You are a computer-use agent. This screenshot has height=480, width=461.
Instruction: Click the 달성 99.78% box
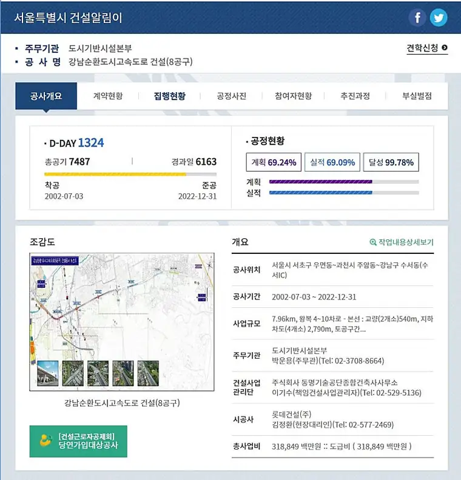pos(391,162)
